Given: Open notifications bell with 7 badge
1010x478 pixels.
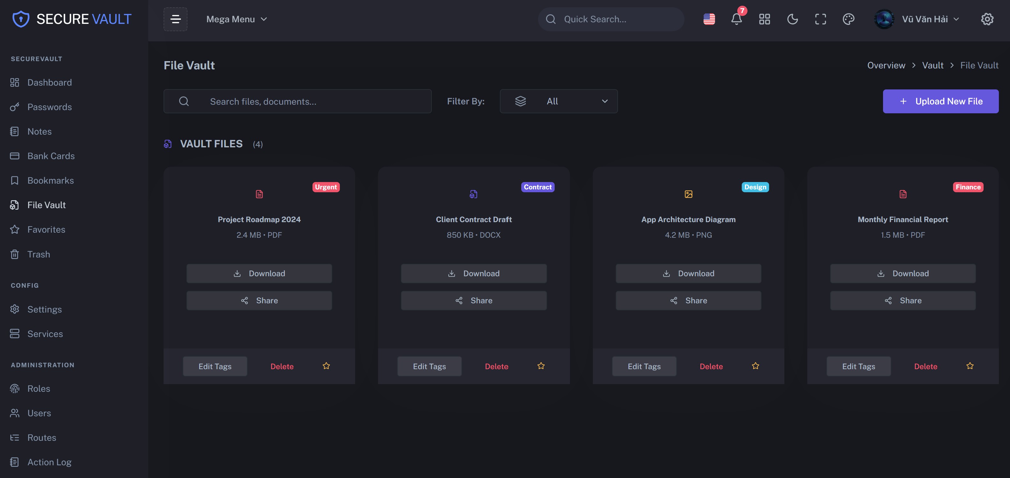Looking at the screenshot, I should pos(736,19).
